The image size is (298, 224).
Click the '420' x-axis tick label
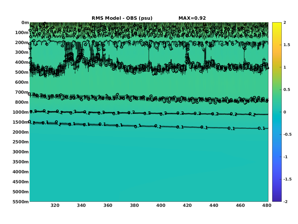pyautogui.click(x=187, y=205)
